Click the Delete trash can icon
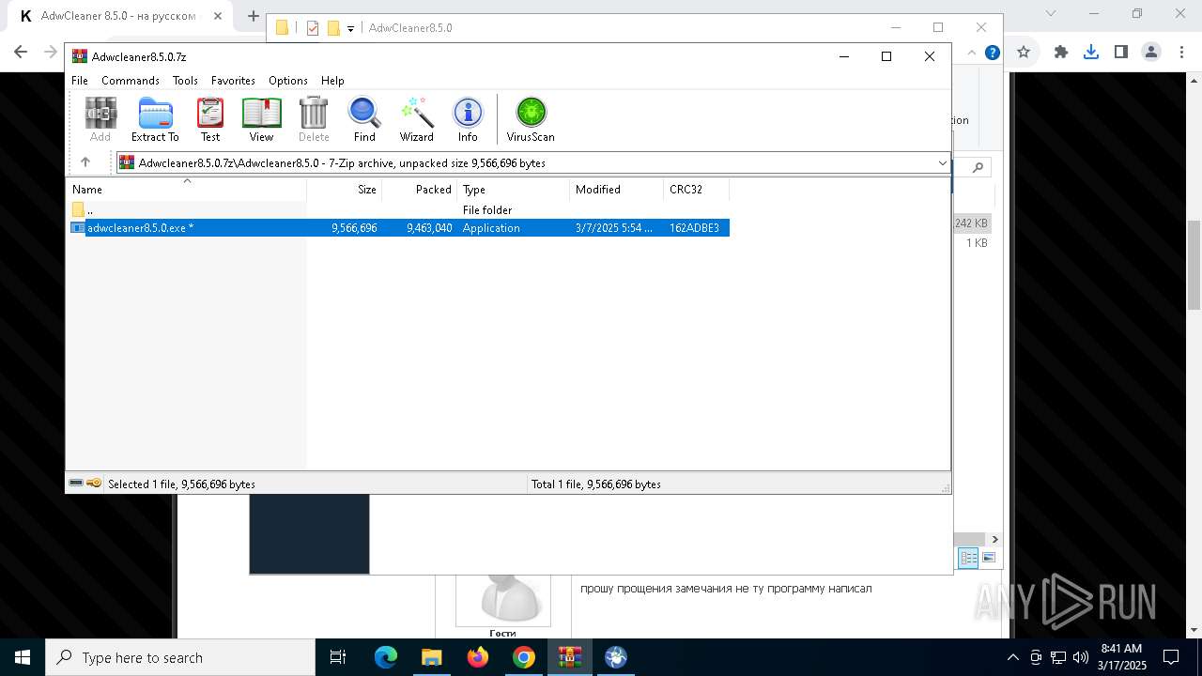Image resolution: width=1202 pixels, height=676 pixels. click(314, 119)
